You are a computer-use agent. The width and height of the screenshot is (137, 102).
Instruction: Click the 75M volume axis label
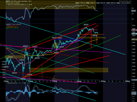(x=4, y=72)
